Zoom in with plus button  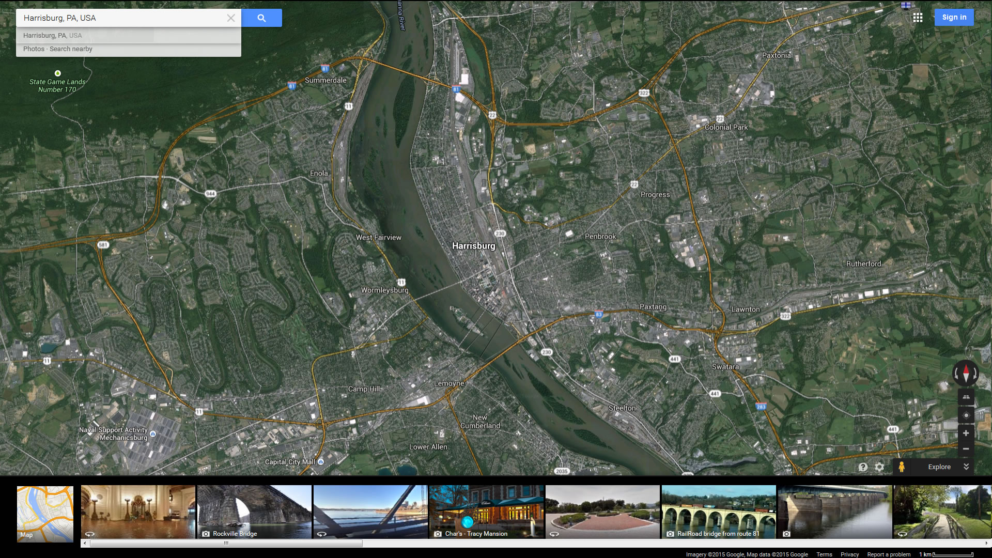tap(966, 433)
